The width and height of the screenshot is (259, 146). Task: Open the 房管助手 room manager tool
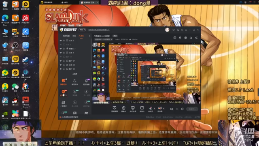(75, 82)
